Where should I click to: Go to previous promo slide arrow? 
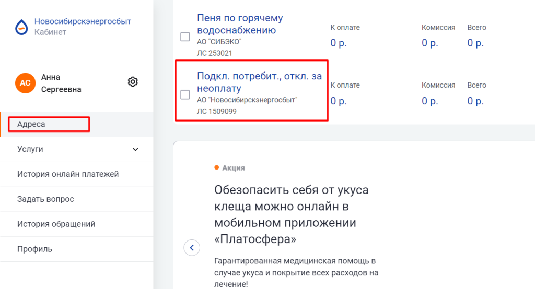(x=192, y=247)
